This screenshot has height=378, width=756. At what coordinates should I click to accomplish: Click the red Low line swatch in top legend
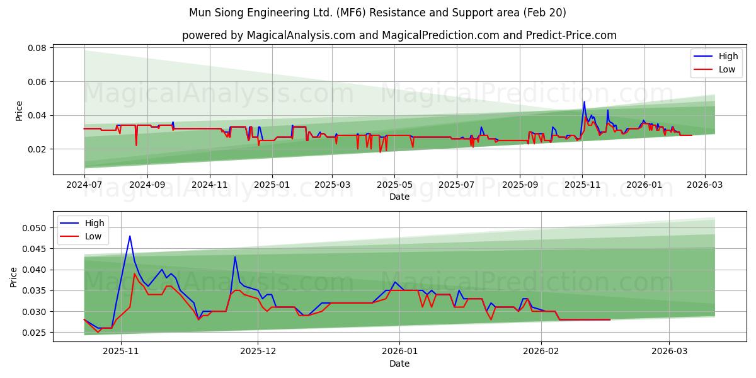point(704,70)
